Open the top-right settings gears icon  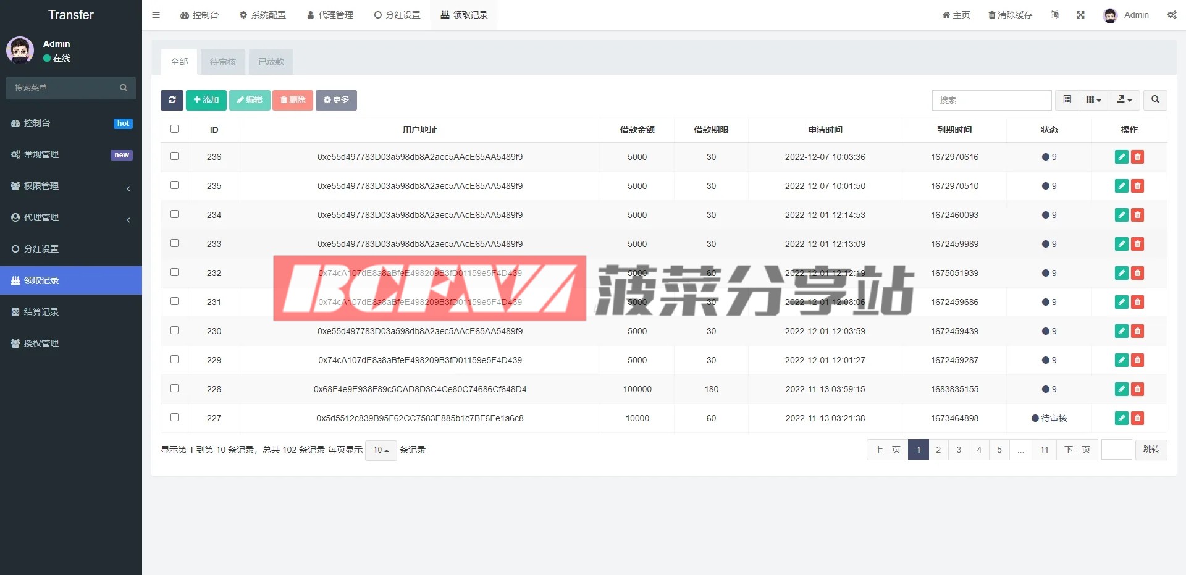pos(1171,15)
